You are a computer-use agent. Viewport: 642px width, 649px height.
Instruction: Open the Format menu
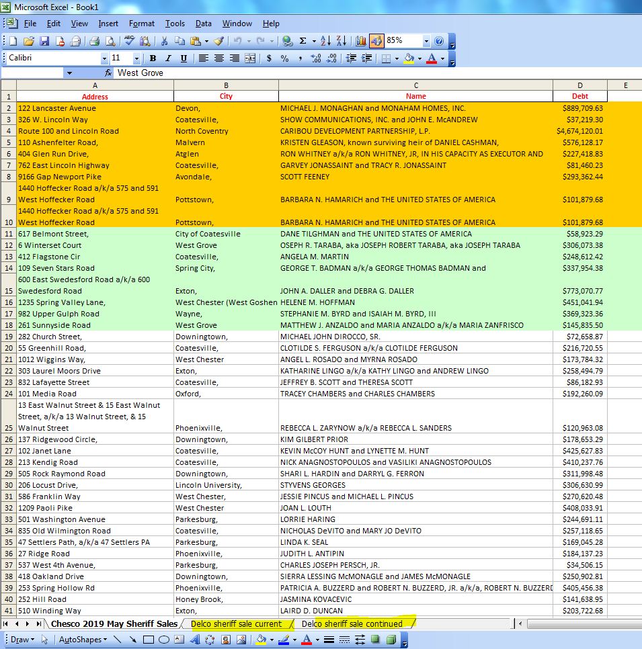[141, 24]
